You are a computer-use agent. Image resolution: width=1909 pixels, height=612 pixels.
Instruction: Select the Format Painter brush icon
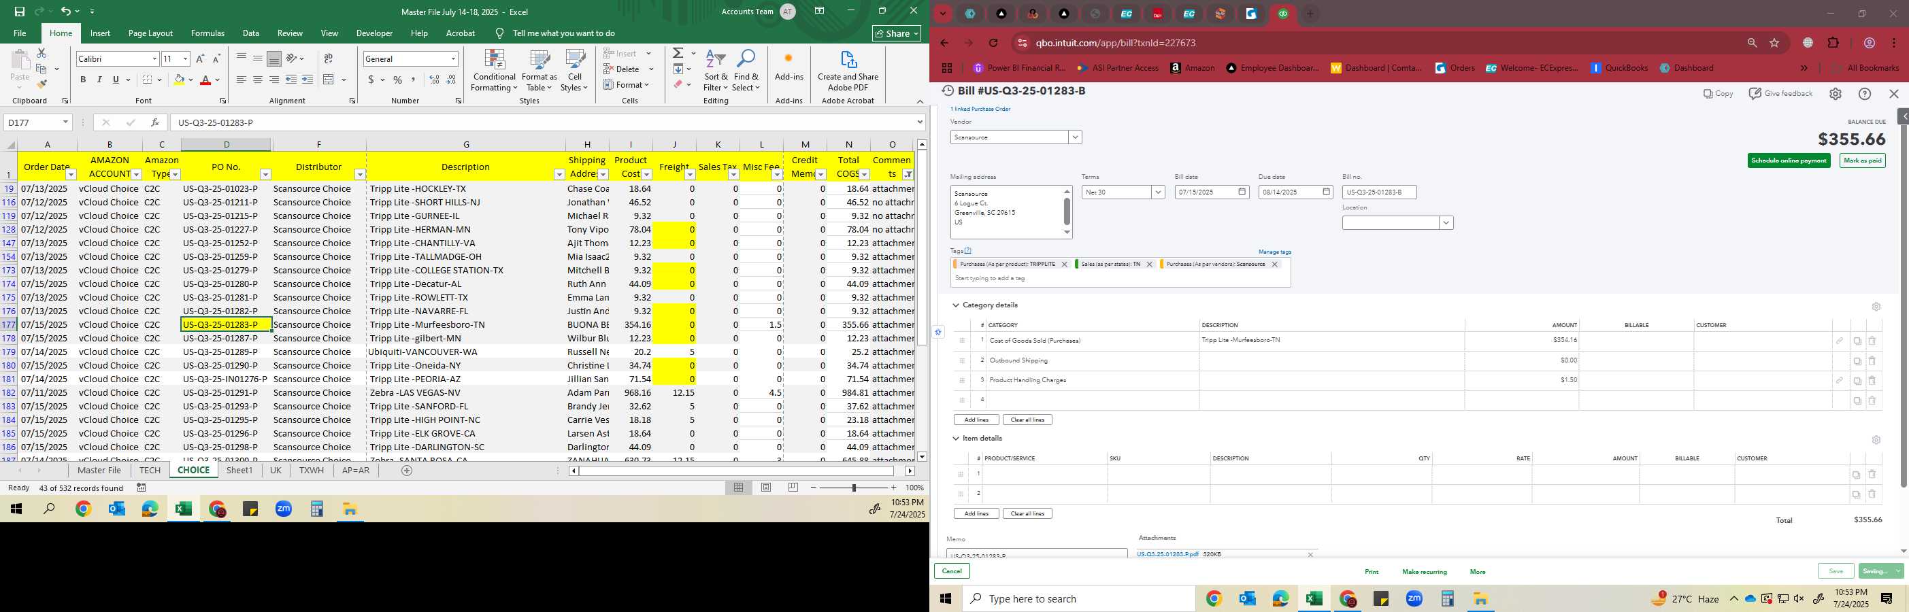(41, 84)
